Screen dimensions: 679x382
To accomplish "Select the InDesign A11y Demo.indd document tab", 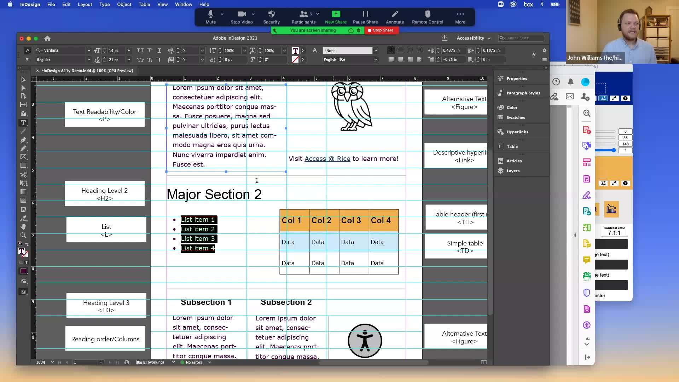I will point(87,71).
